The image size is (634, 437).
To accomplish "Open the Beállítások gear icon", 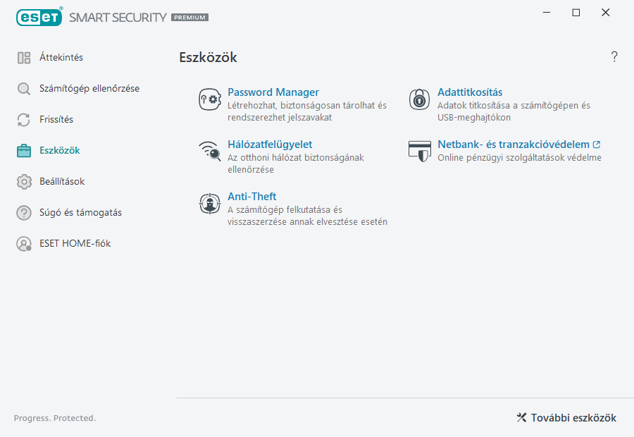I will (x=23, y=181).
